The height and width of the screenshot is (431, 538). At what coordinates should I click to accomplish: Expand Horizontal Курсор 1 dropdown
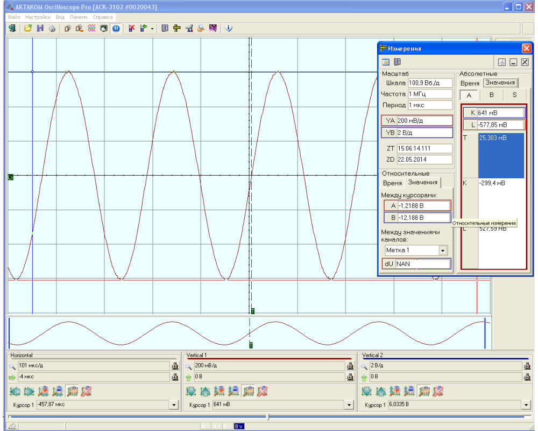pos(173,405)
